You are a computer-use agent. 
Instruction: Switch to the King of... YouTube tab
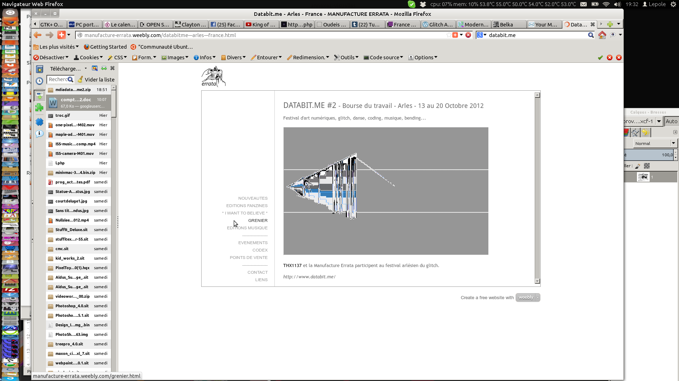261,24
